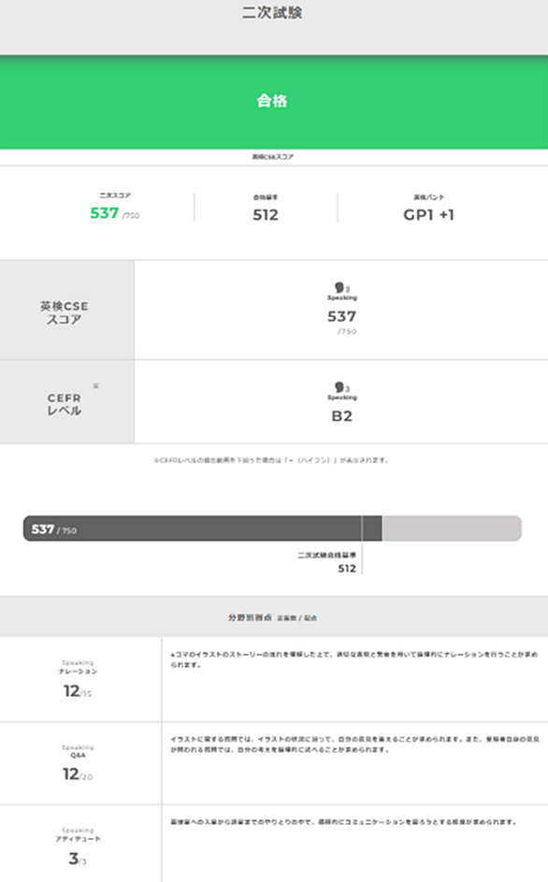Image resolution: width=548 pixels, height=882 pixels.
Task: Click the 英検バンド GP1 +1 value
Action: coord(428,215)
